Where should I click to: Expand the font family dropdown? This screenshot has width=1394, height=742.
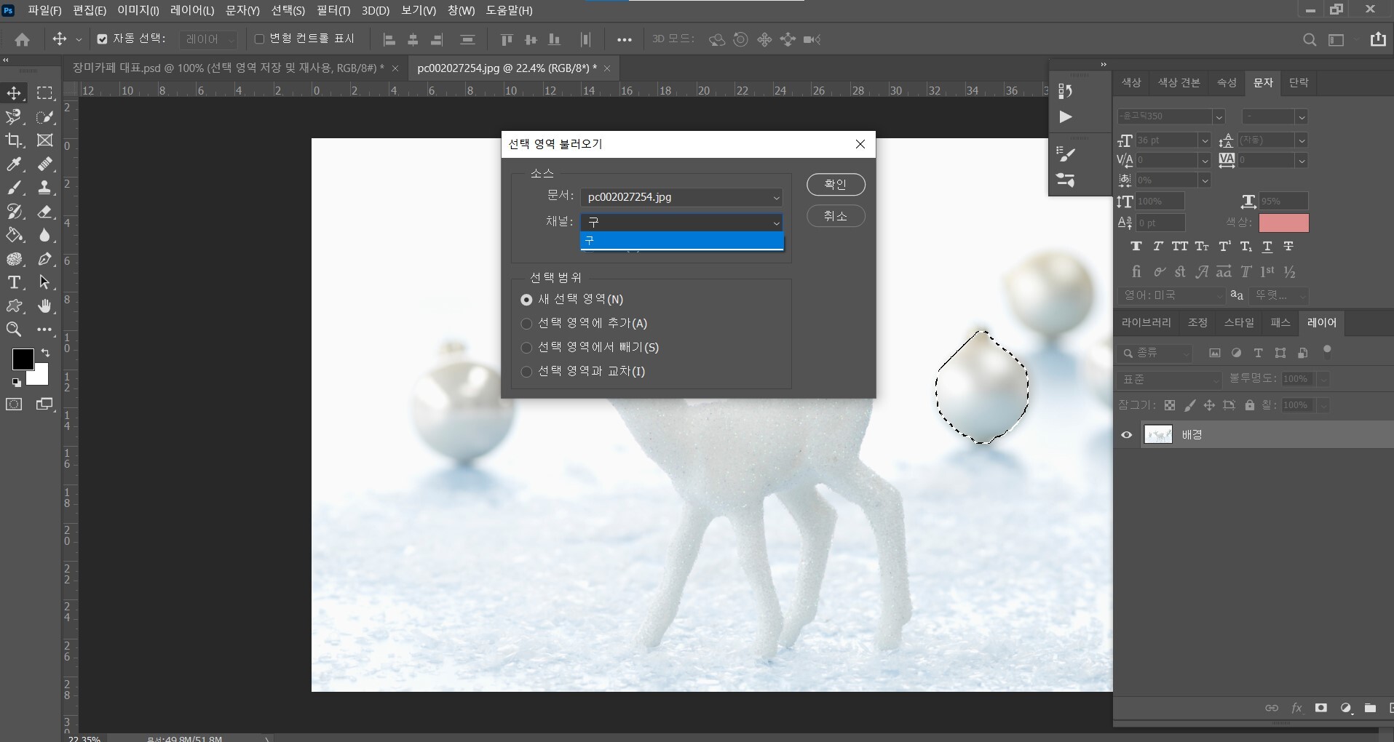(1218, 116)
